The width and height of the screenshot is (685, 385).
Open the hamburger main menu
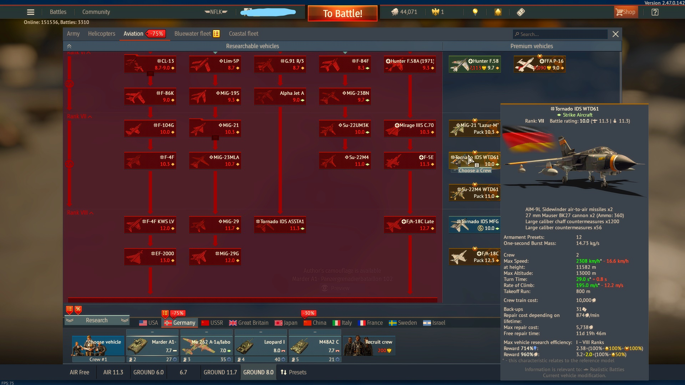31,12
